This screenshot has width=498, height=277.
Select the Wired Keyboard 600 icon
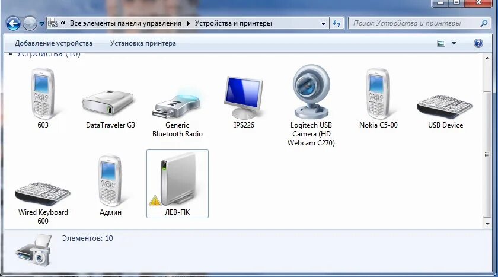point(43,194)
